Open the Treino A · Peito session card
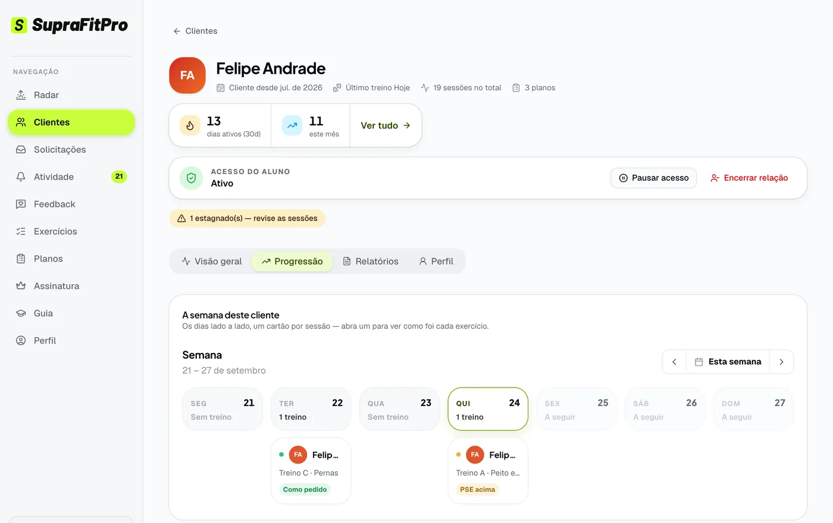The height and width of the screenshot is (523, 833). pos(488,471)
